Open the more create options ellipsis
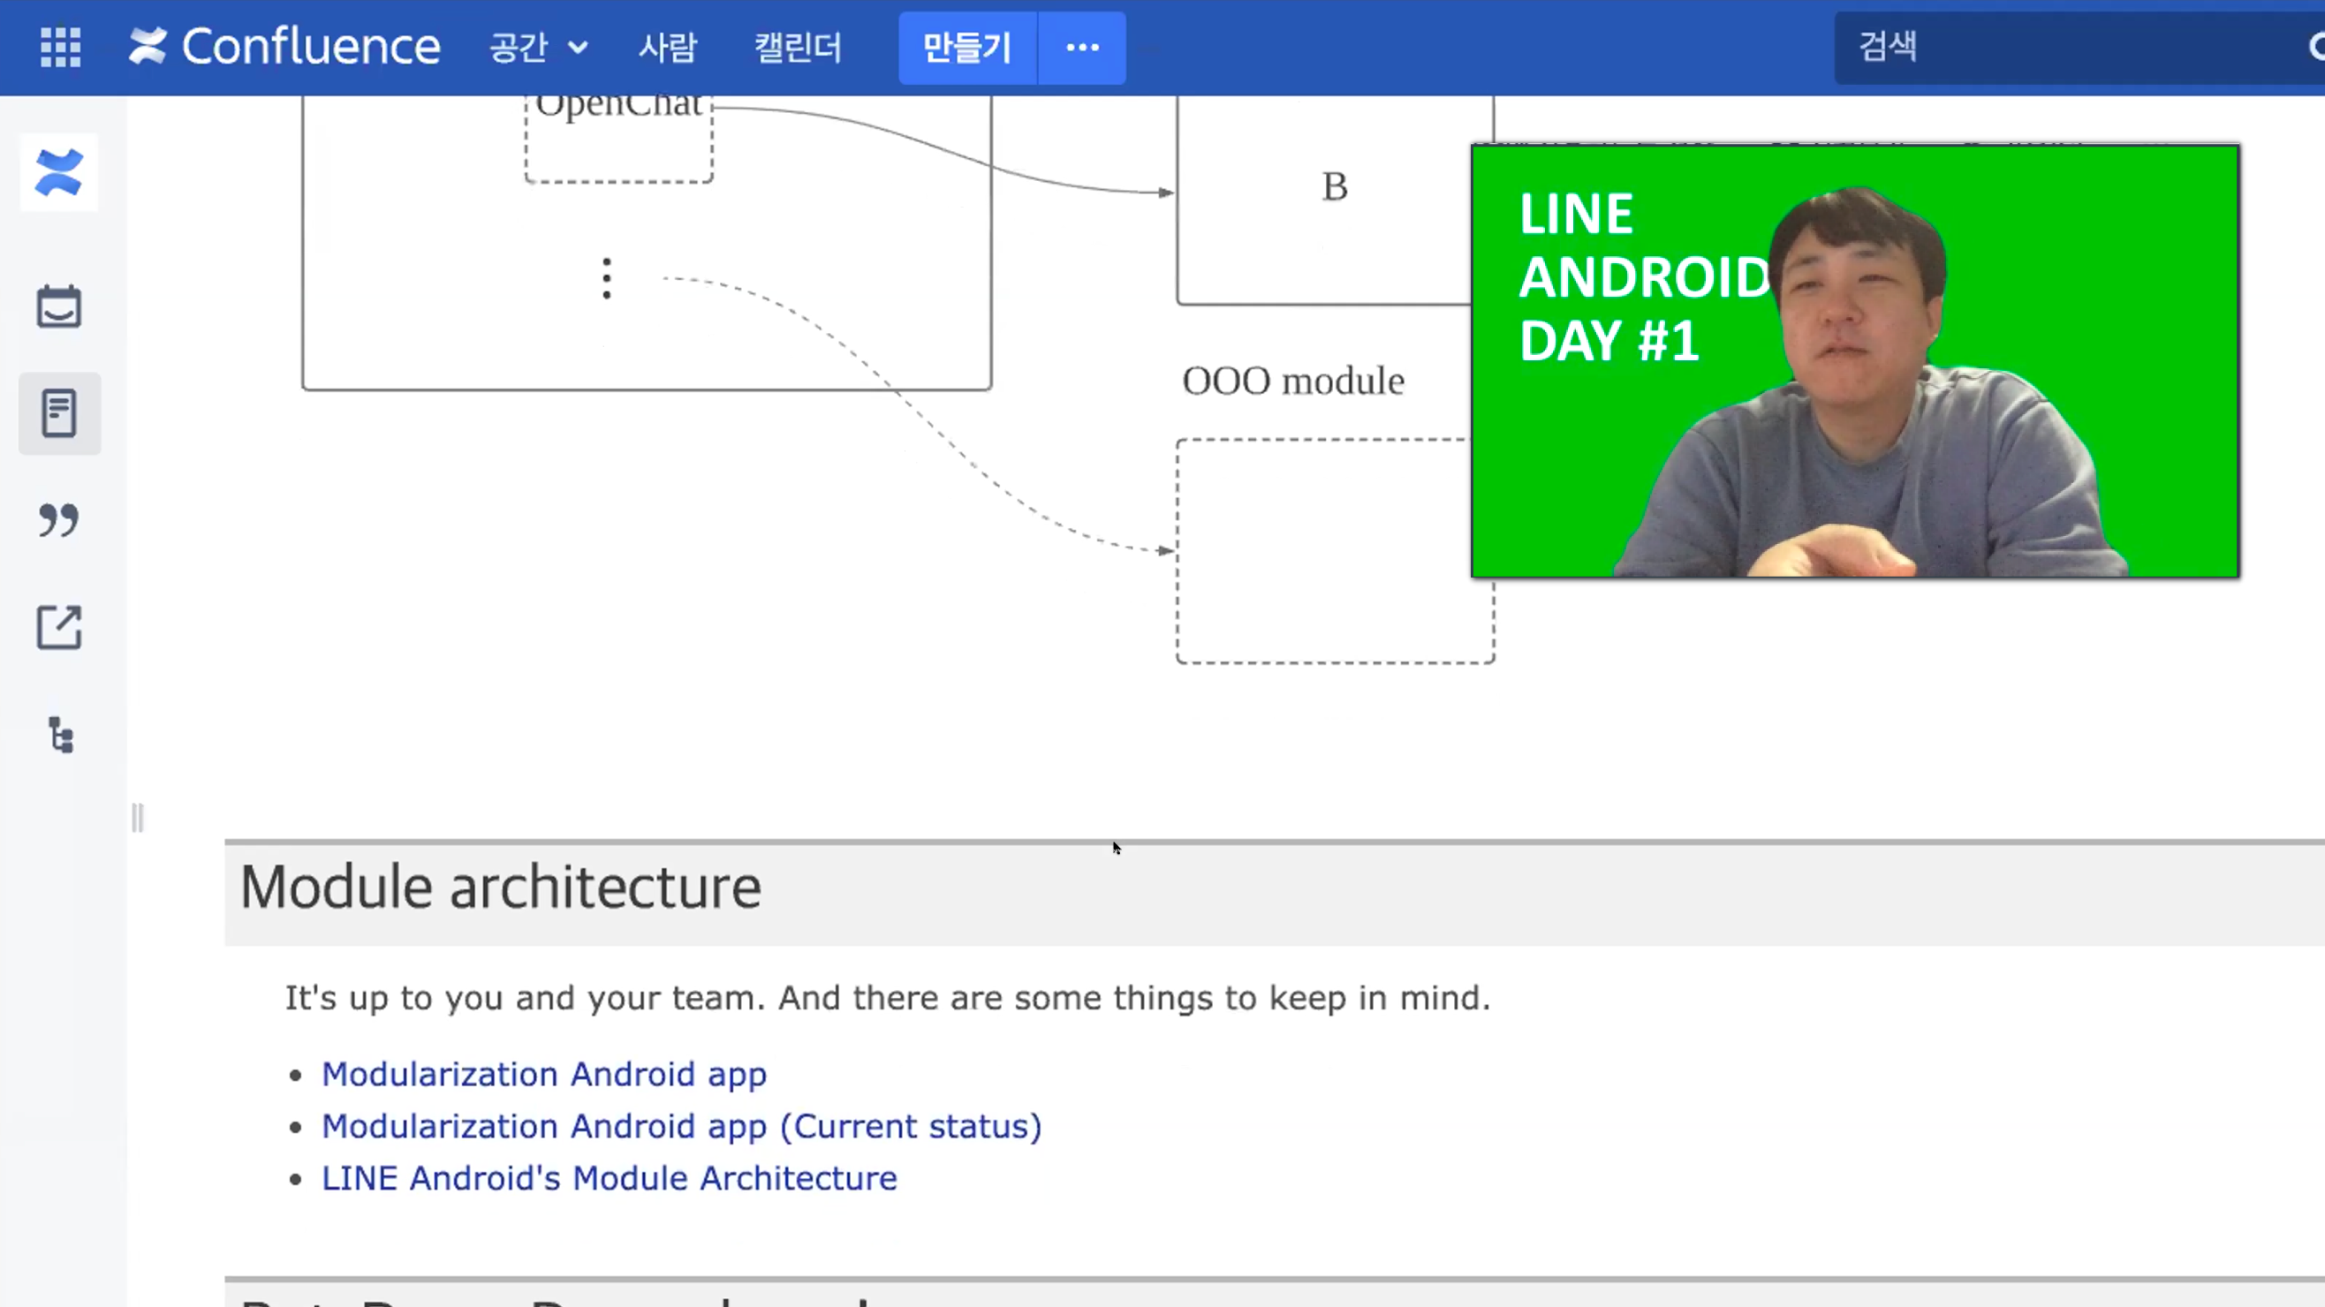Image resolution: width=2325 pixels, height=1307 pixels. (x=1082, y=48)
